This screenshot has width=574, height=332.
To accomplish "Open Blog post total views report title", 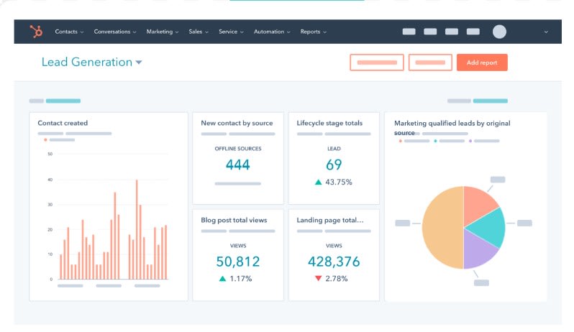I will point(234,220).
